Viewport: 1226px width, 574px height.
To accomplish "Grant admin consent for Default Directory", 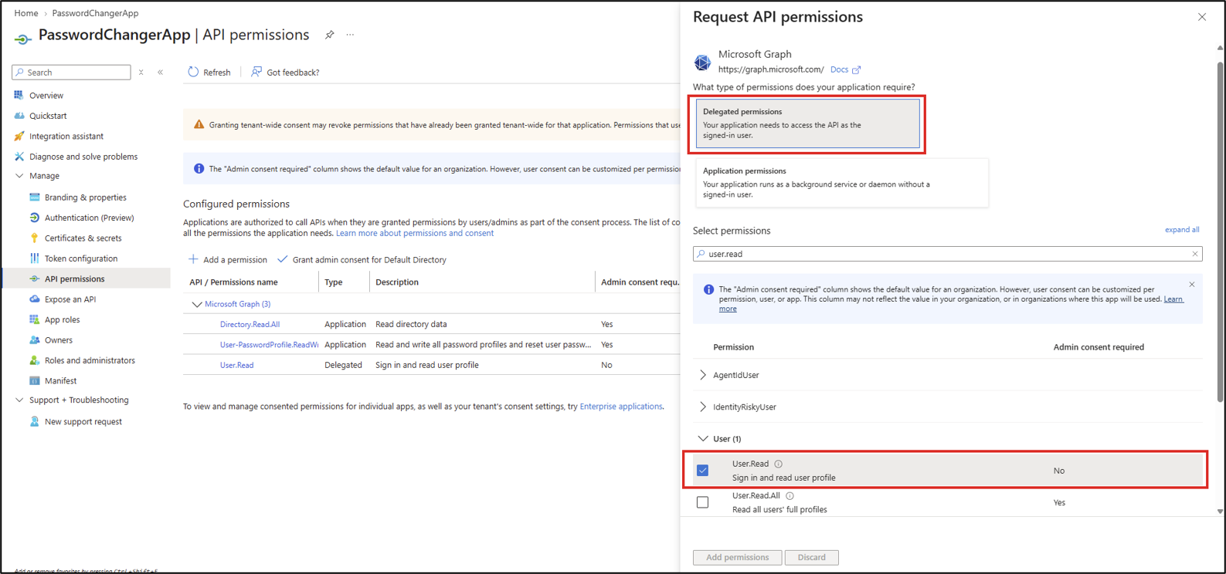I will pyautogui.click(x=362, y=260).
